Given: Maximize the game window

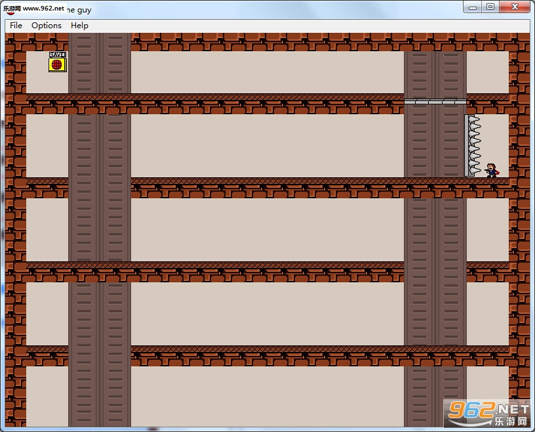Looking at the screenshot, I should point(490,7).
